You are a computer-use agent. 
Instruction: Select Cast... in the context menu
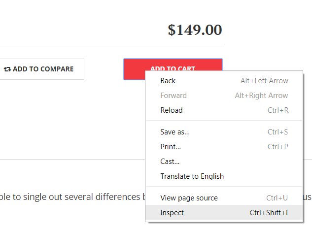[224, 162]
